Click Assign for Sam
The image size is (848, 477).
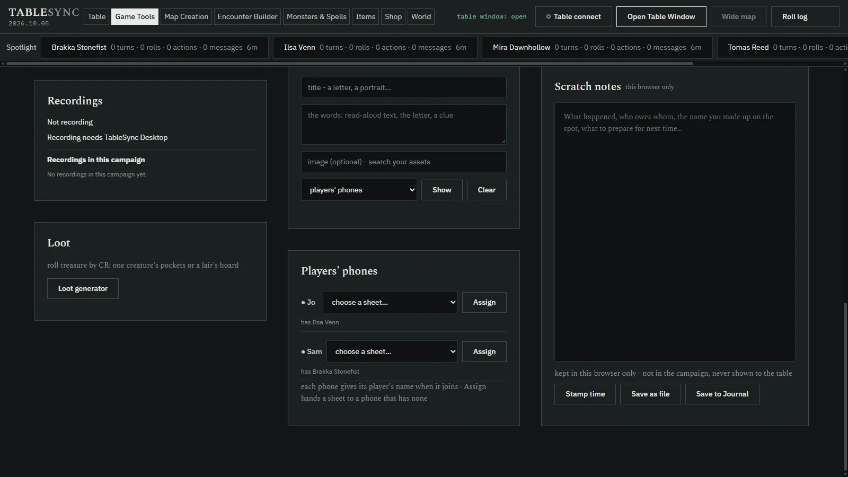point(484,351)
